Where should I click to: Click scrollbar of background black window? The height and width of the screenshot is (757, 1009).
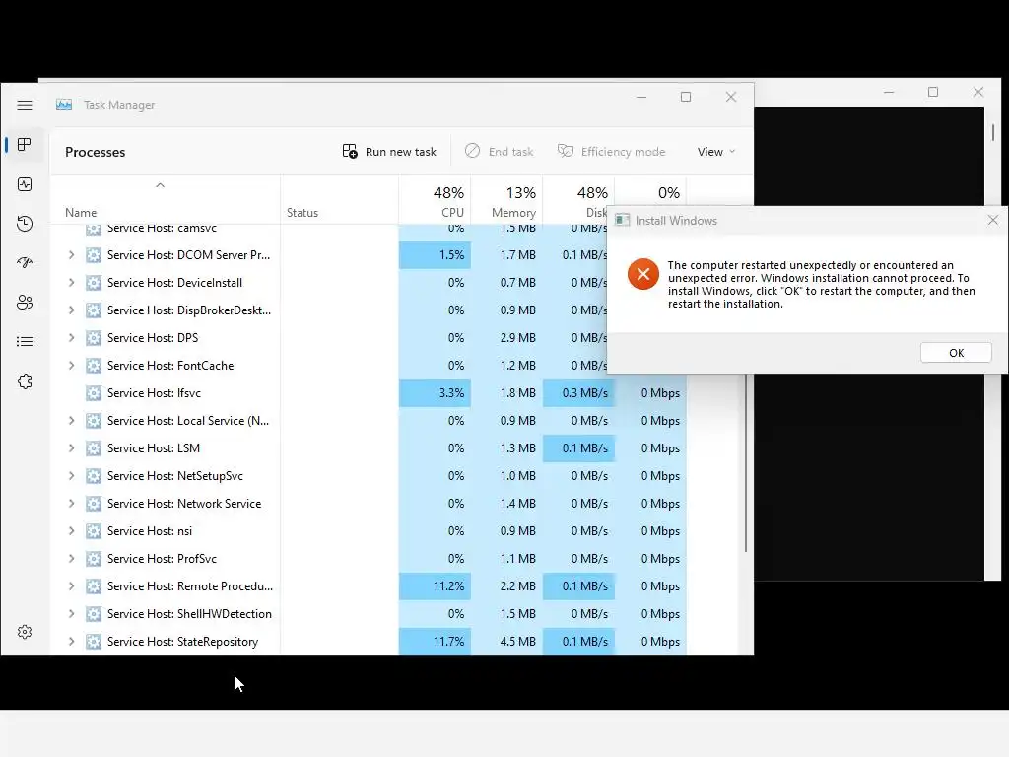coord(993,133)
